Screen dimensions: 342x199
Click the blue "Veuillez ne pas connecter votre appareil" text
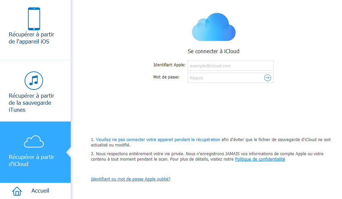pyautogui.click(x=158, y=139)
